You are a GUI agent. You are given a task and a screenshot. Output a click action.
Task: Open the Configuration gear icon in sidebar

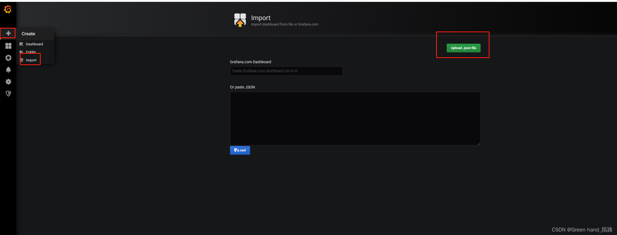8,82
